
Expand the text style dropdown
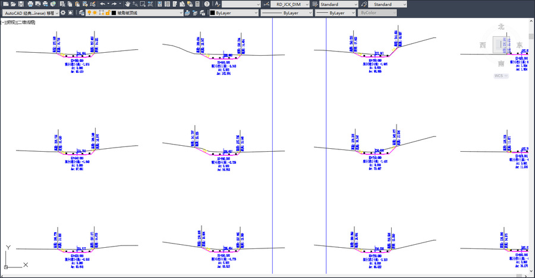(259, 4)
